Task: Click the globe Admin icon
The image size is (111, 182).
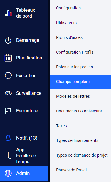Action: [8, 173]
